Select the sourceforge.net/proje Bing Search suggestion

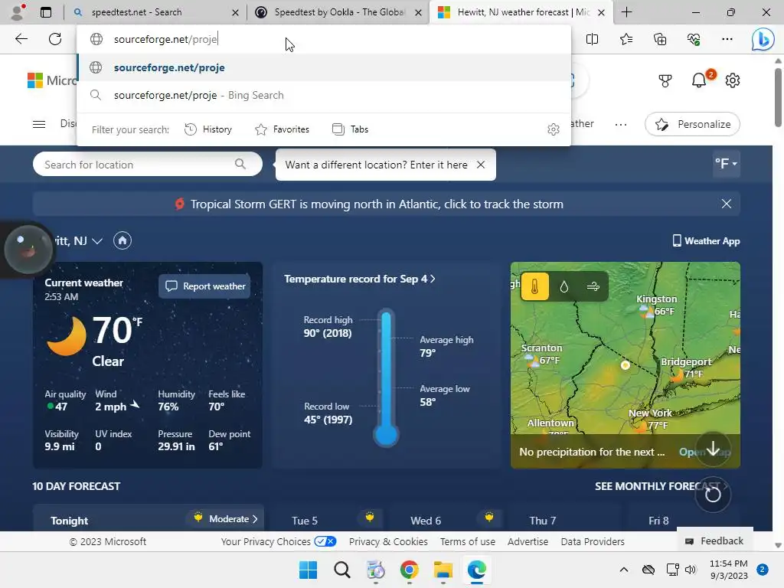[x=324, y=95]
